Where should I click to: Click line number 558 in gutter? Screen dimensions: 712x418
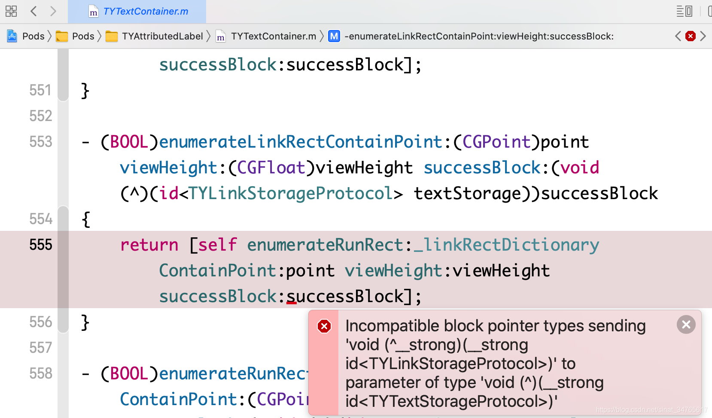point(41,373)
